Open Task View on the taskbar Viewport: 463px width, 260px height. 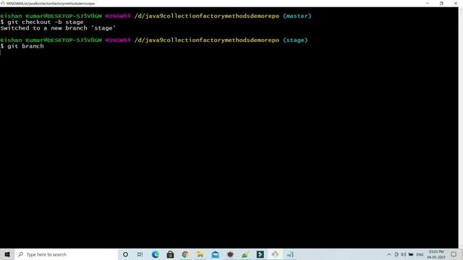(x=140, y=254)
